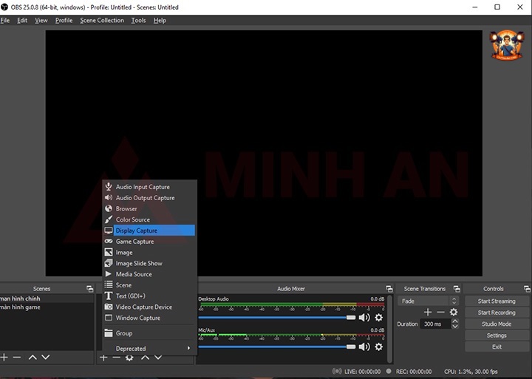Open the Edit menu
Screen dimensions: 532x379
[x=22, y=21]
